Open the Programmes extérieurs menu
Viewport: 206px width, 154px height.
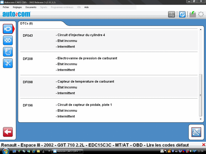[62, 7]
